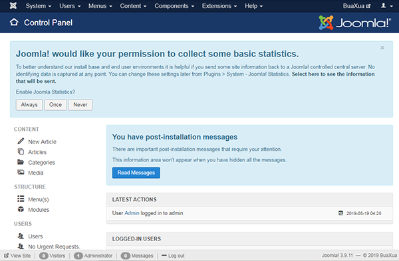Click the Menu(s) list icon
Viewport: 399px width, 261px height.
[x=21, y=199]
